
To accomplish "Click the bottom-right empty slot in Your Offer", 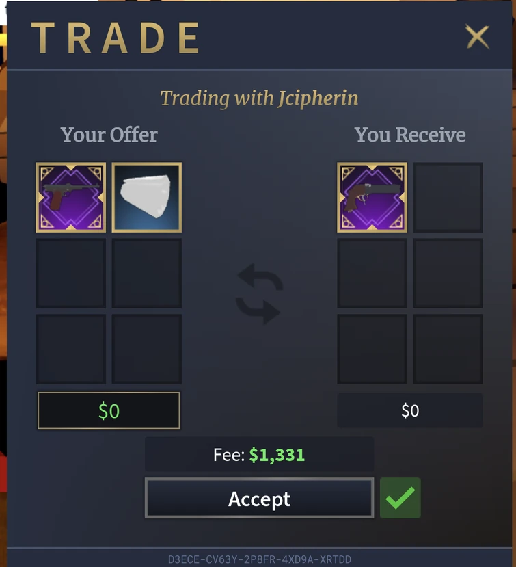I will tap(147, 350).
